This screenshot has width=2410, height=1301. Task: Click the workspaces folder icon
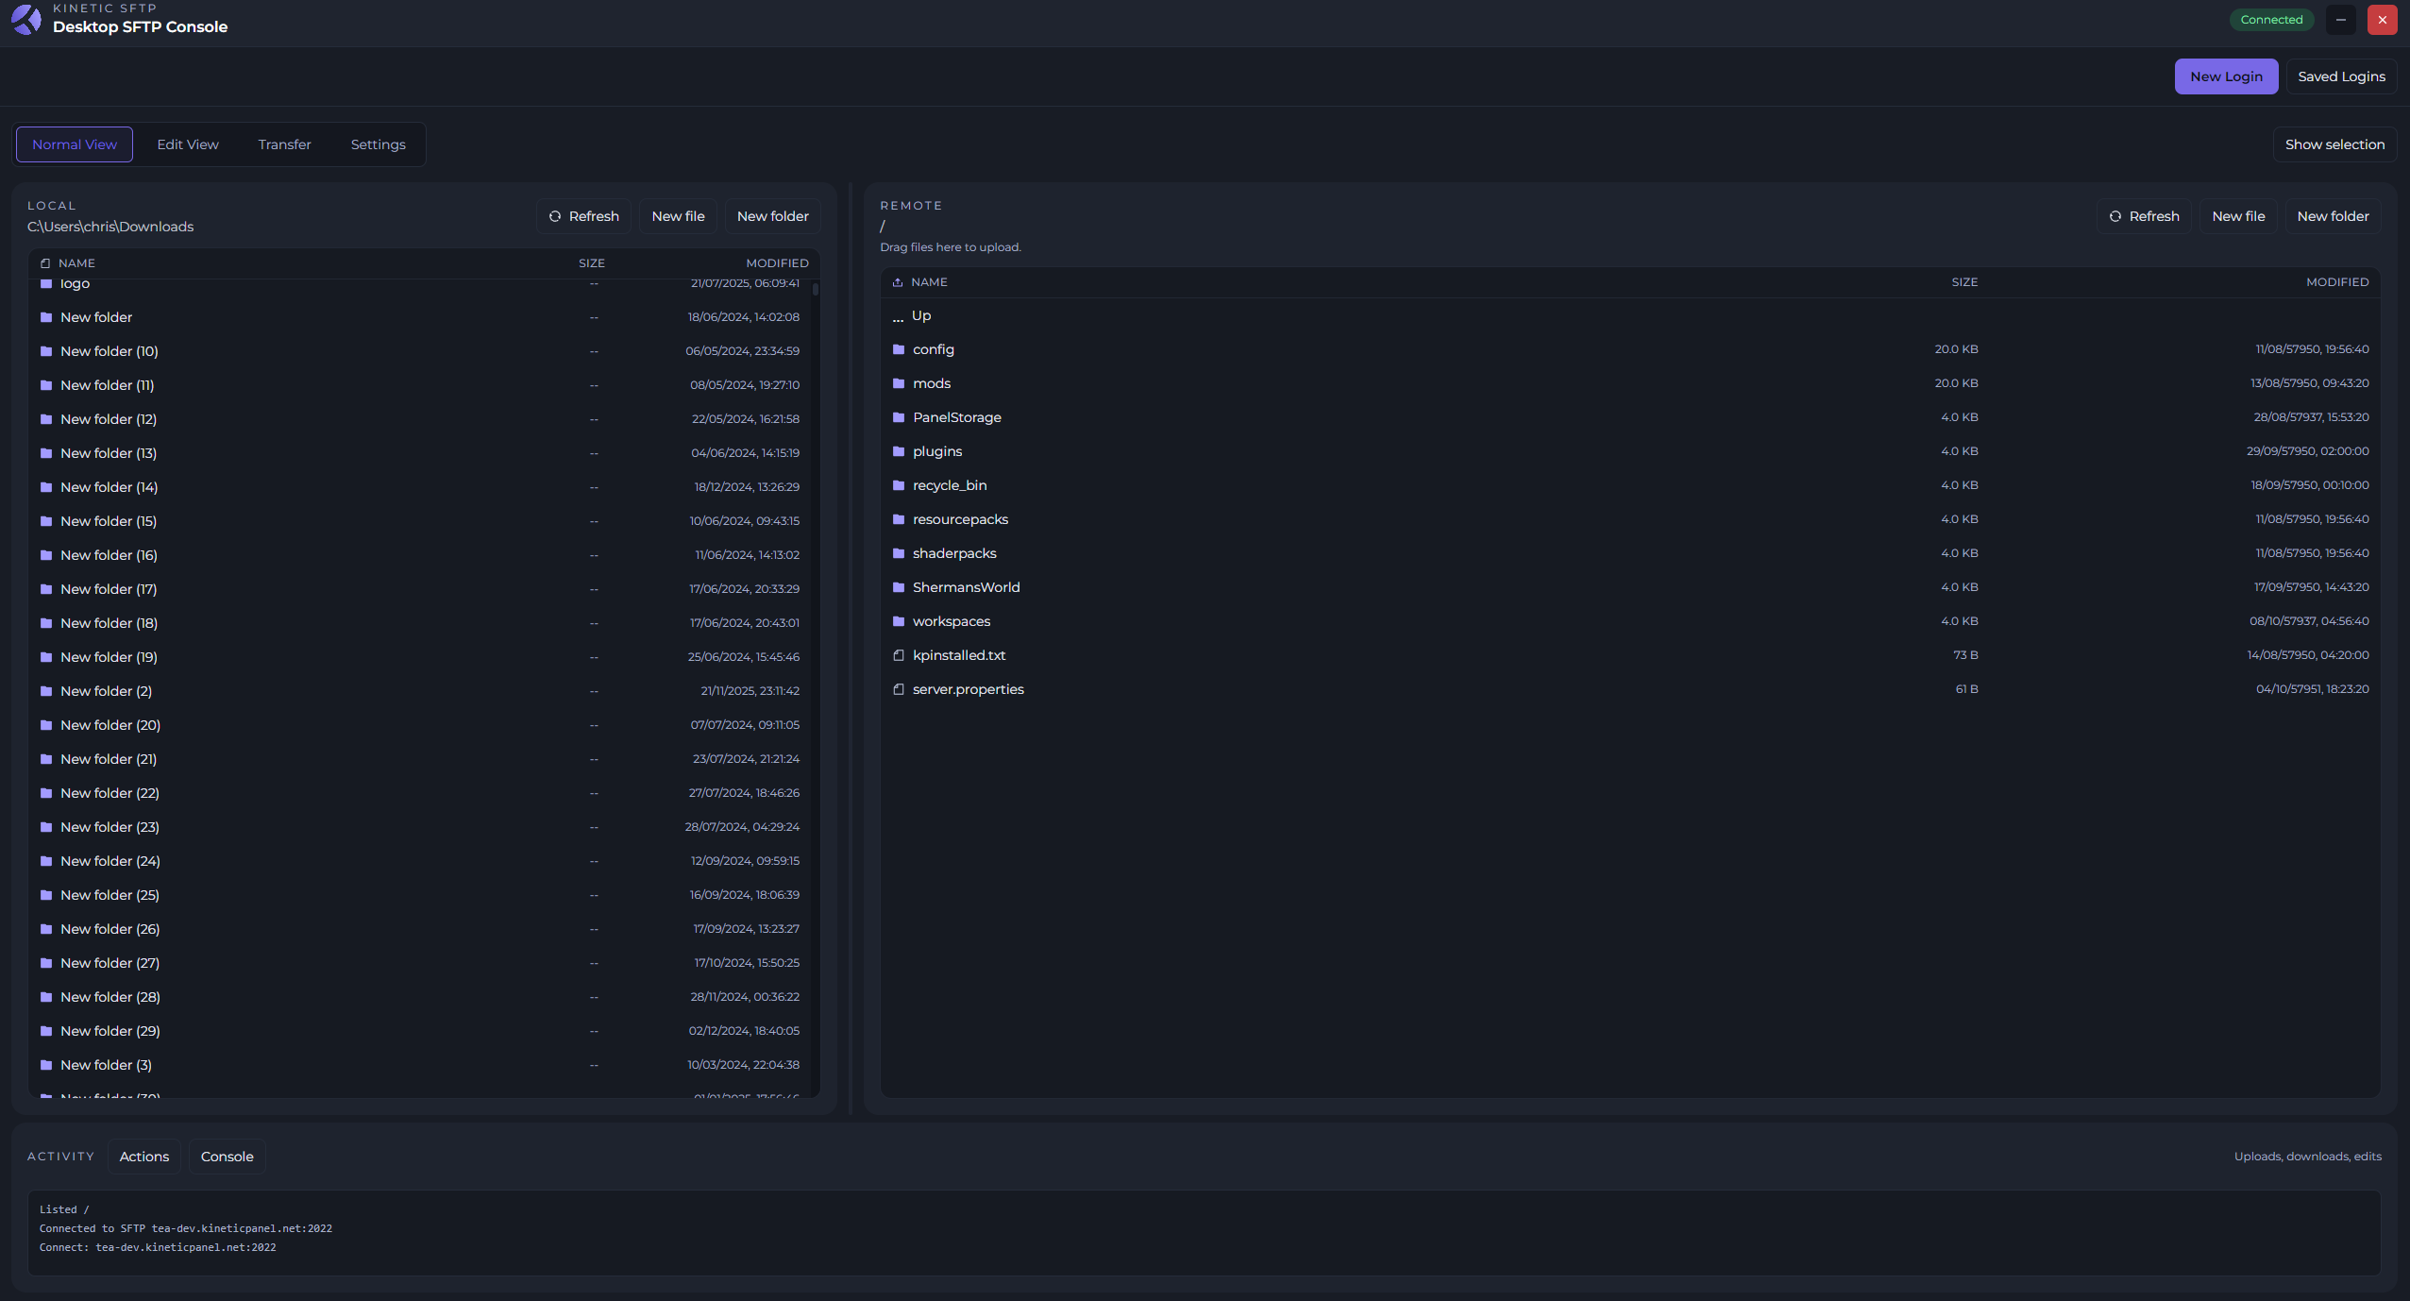coord(899,621)
